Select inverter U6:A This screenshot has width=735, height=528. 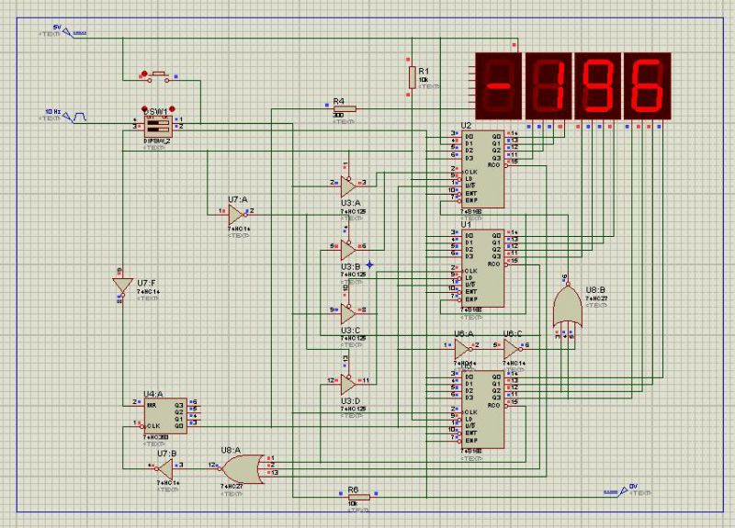[463, 349]
